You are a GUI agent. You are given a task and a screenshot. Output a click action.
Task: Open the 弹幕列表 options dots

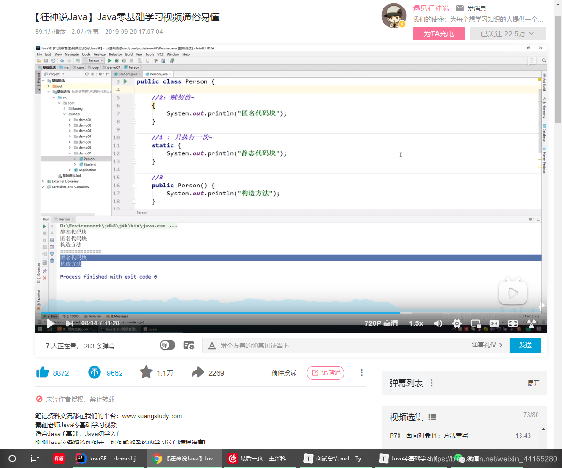pyautogui.click(x=432, y=383)
